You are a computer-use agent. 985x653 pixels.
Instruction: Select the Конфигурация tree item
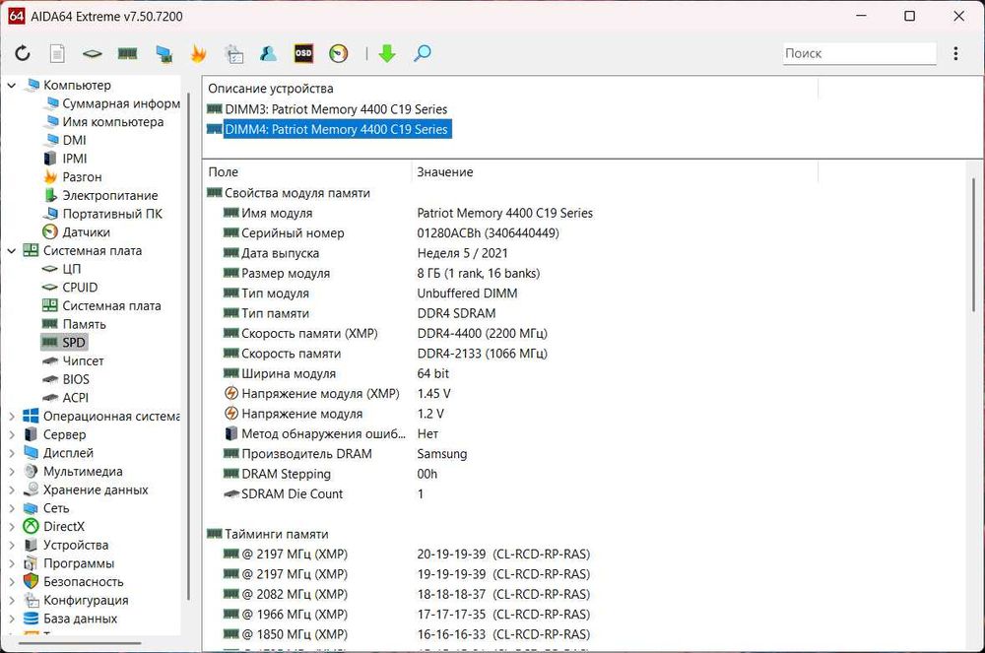(76, 600)
